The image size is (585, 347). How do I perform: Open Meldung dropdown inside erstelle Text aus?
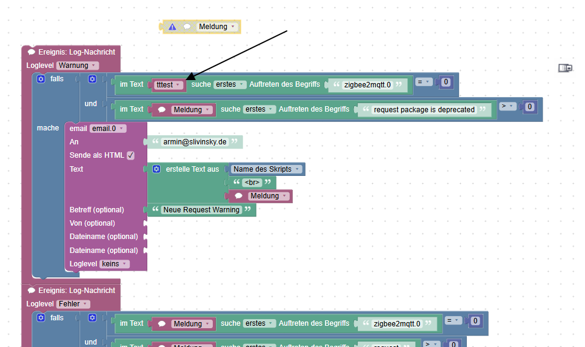(269, 196)
